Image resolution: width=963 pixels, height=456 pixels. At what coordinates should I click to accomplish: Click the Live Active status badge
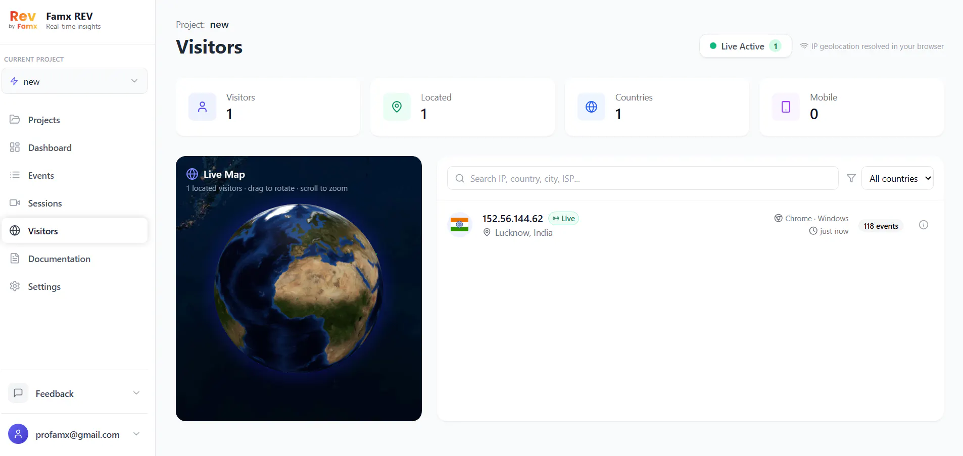point(745,46)
